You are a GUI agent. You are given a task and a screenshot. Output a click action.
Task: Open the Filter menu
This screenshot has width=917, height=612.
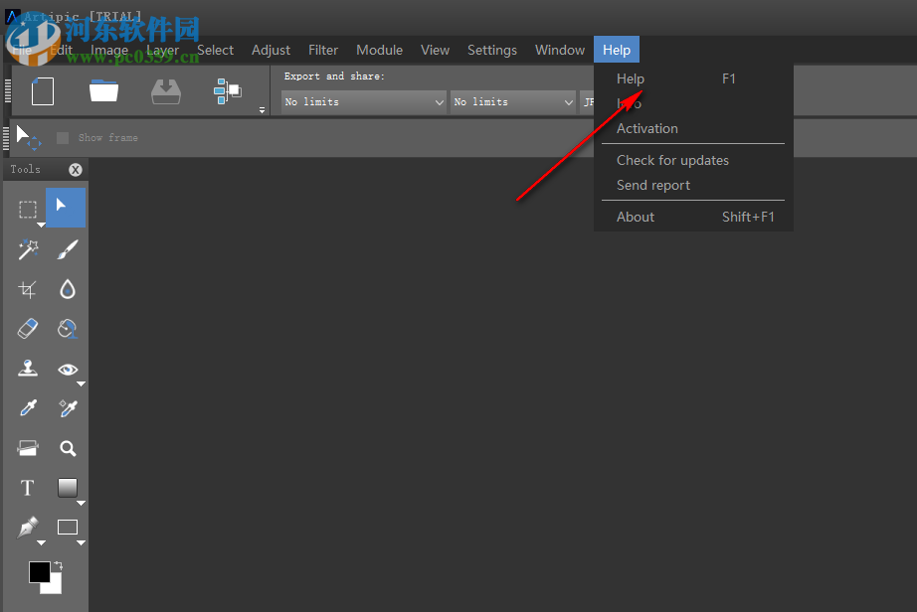323,51
